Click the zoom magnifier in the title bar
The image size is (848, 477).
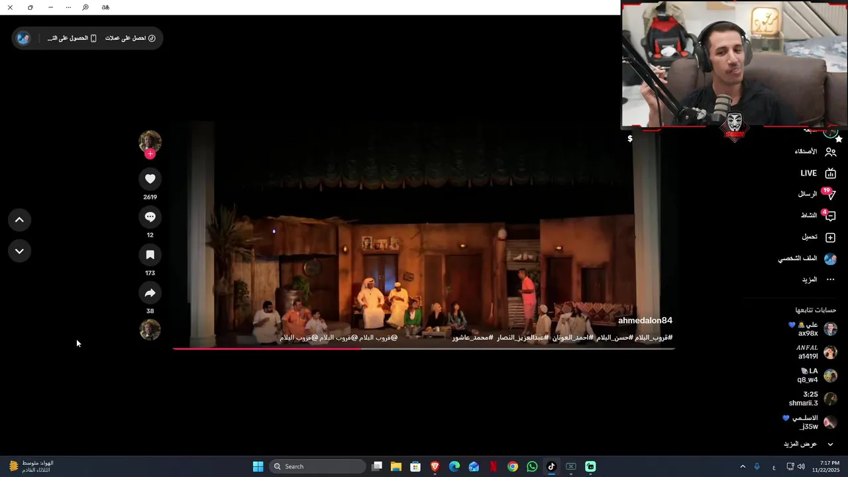coord(85,7)
